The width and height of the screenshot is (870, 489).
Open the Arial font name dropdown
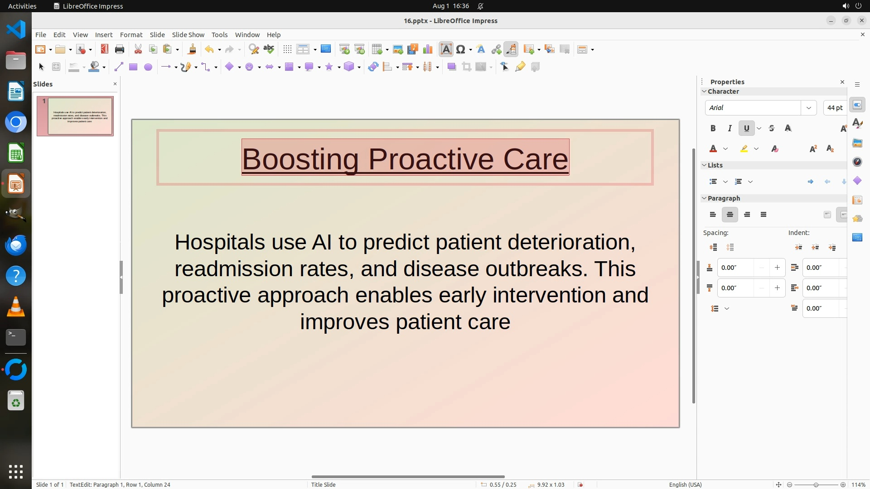(x=808, y=108)
